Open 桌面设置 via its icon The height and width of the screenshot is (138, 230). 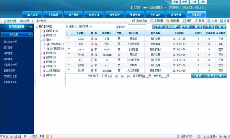[152, 21]
